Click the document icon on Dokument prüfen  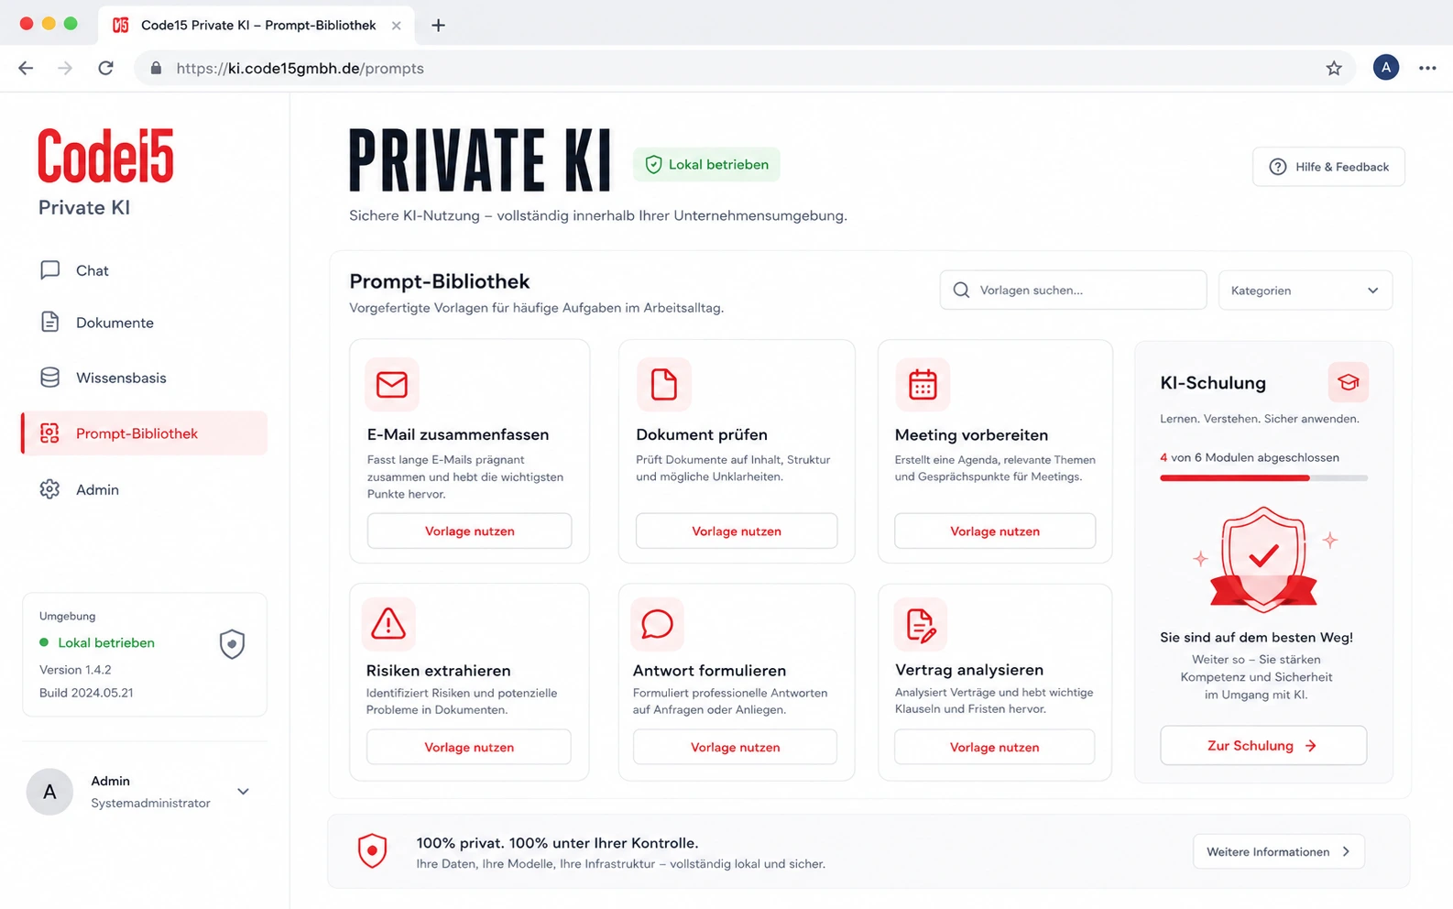tap(663, 384)
